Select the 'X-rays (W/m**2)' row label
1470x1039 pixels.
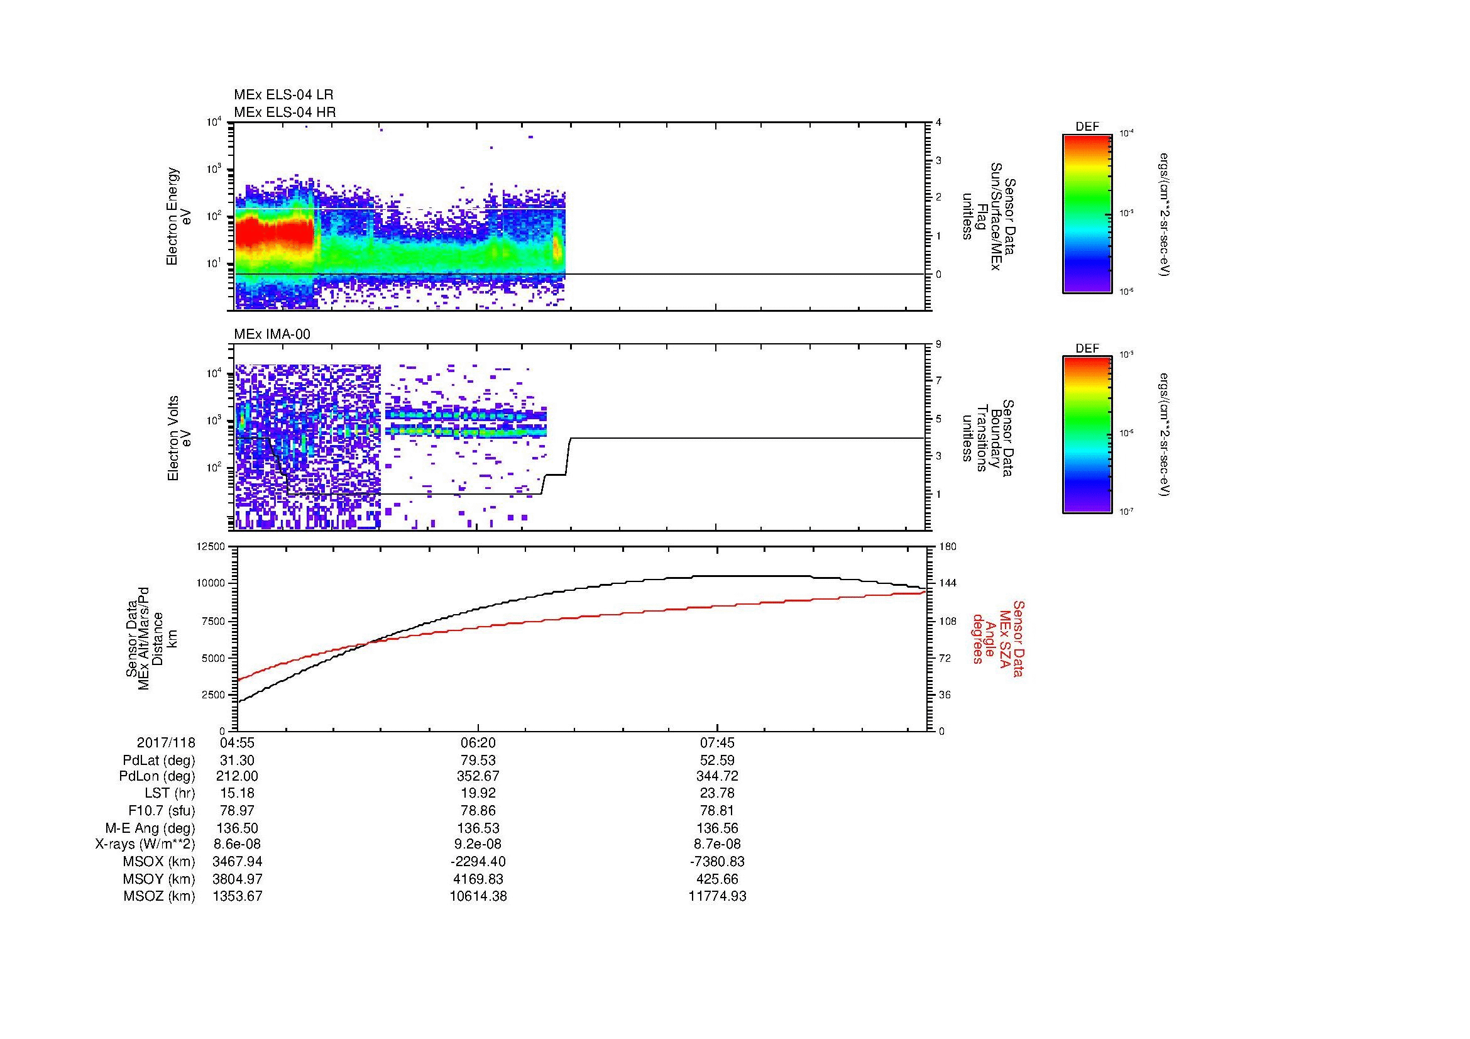(x=145, y=844)
